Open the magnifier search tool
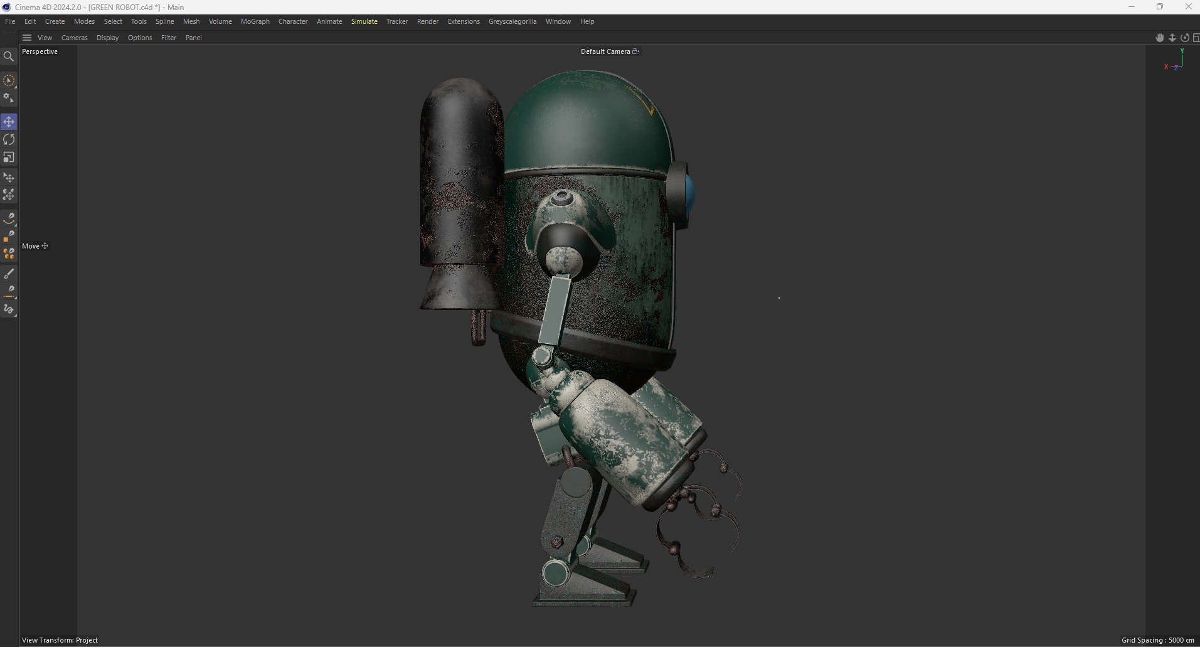Image resolution: width=1200 pixels, height=647 pixels. click(9, 56)
